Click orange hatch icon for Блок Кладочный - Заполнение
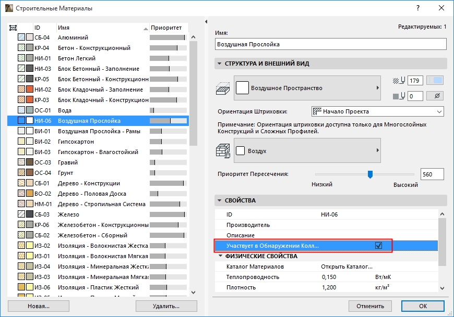 (x=21, y=89)
